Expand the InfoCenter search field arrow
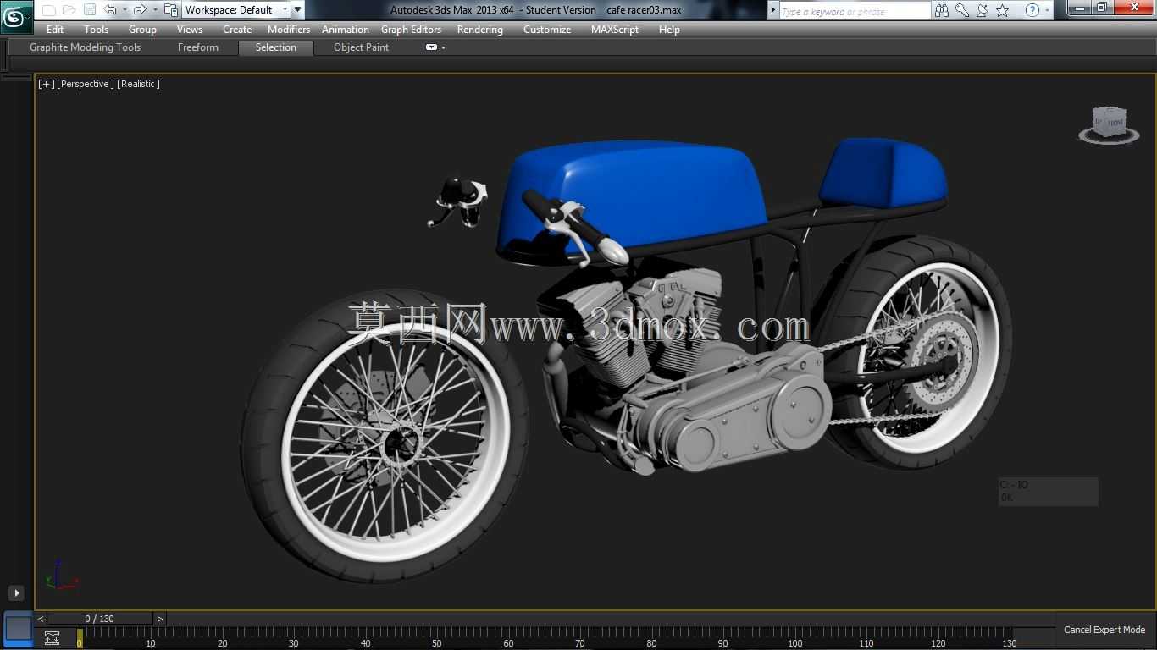 pos(772,10)
